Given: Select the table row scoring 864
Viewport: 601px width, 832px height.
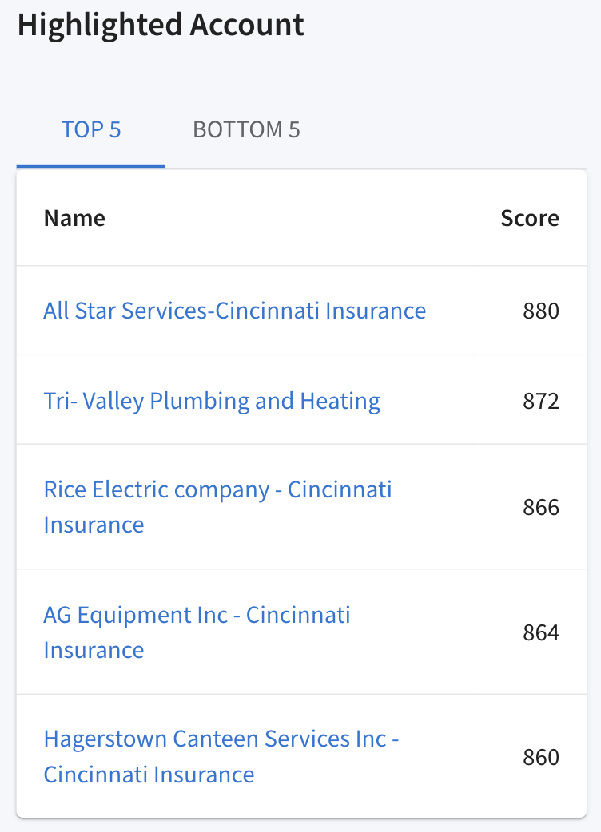Looking at the screenshot, I should (301, 632).
